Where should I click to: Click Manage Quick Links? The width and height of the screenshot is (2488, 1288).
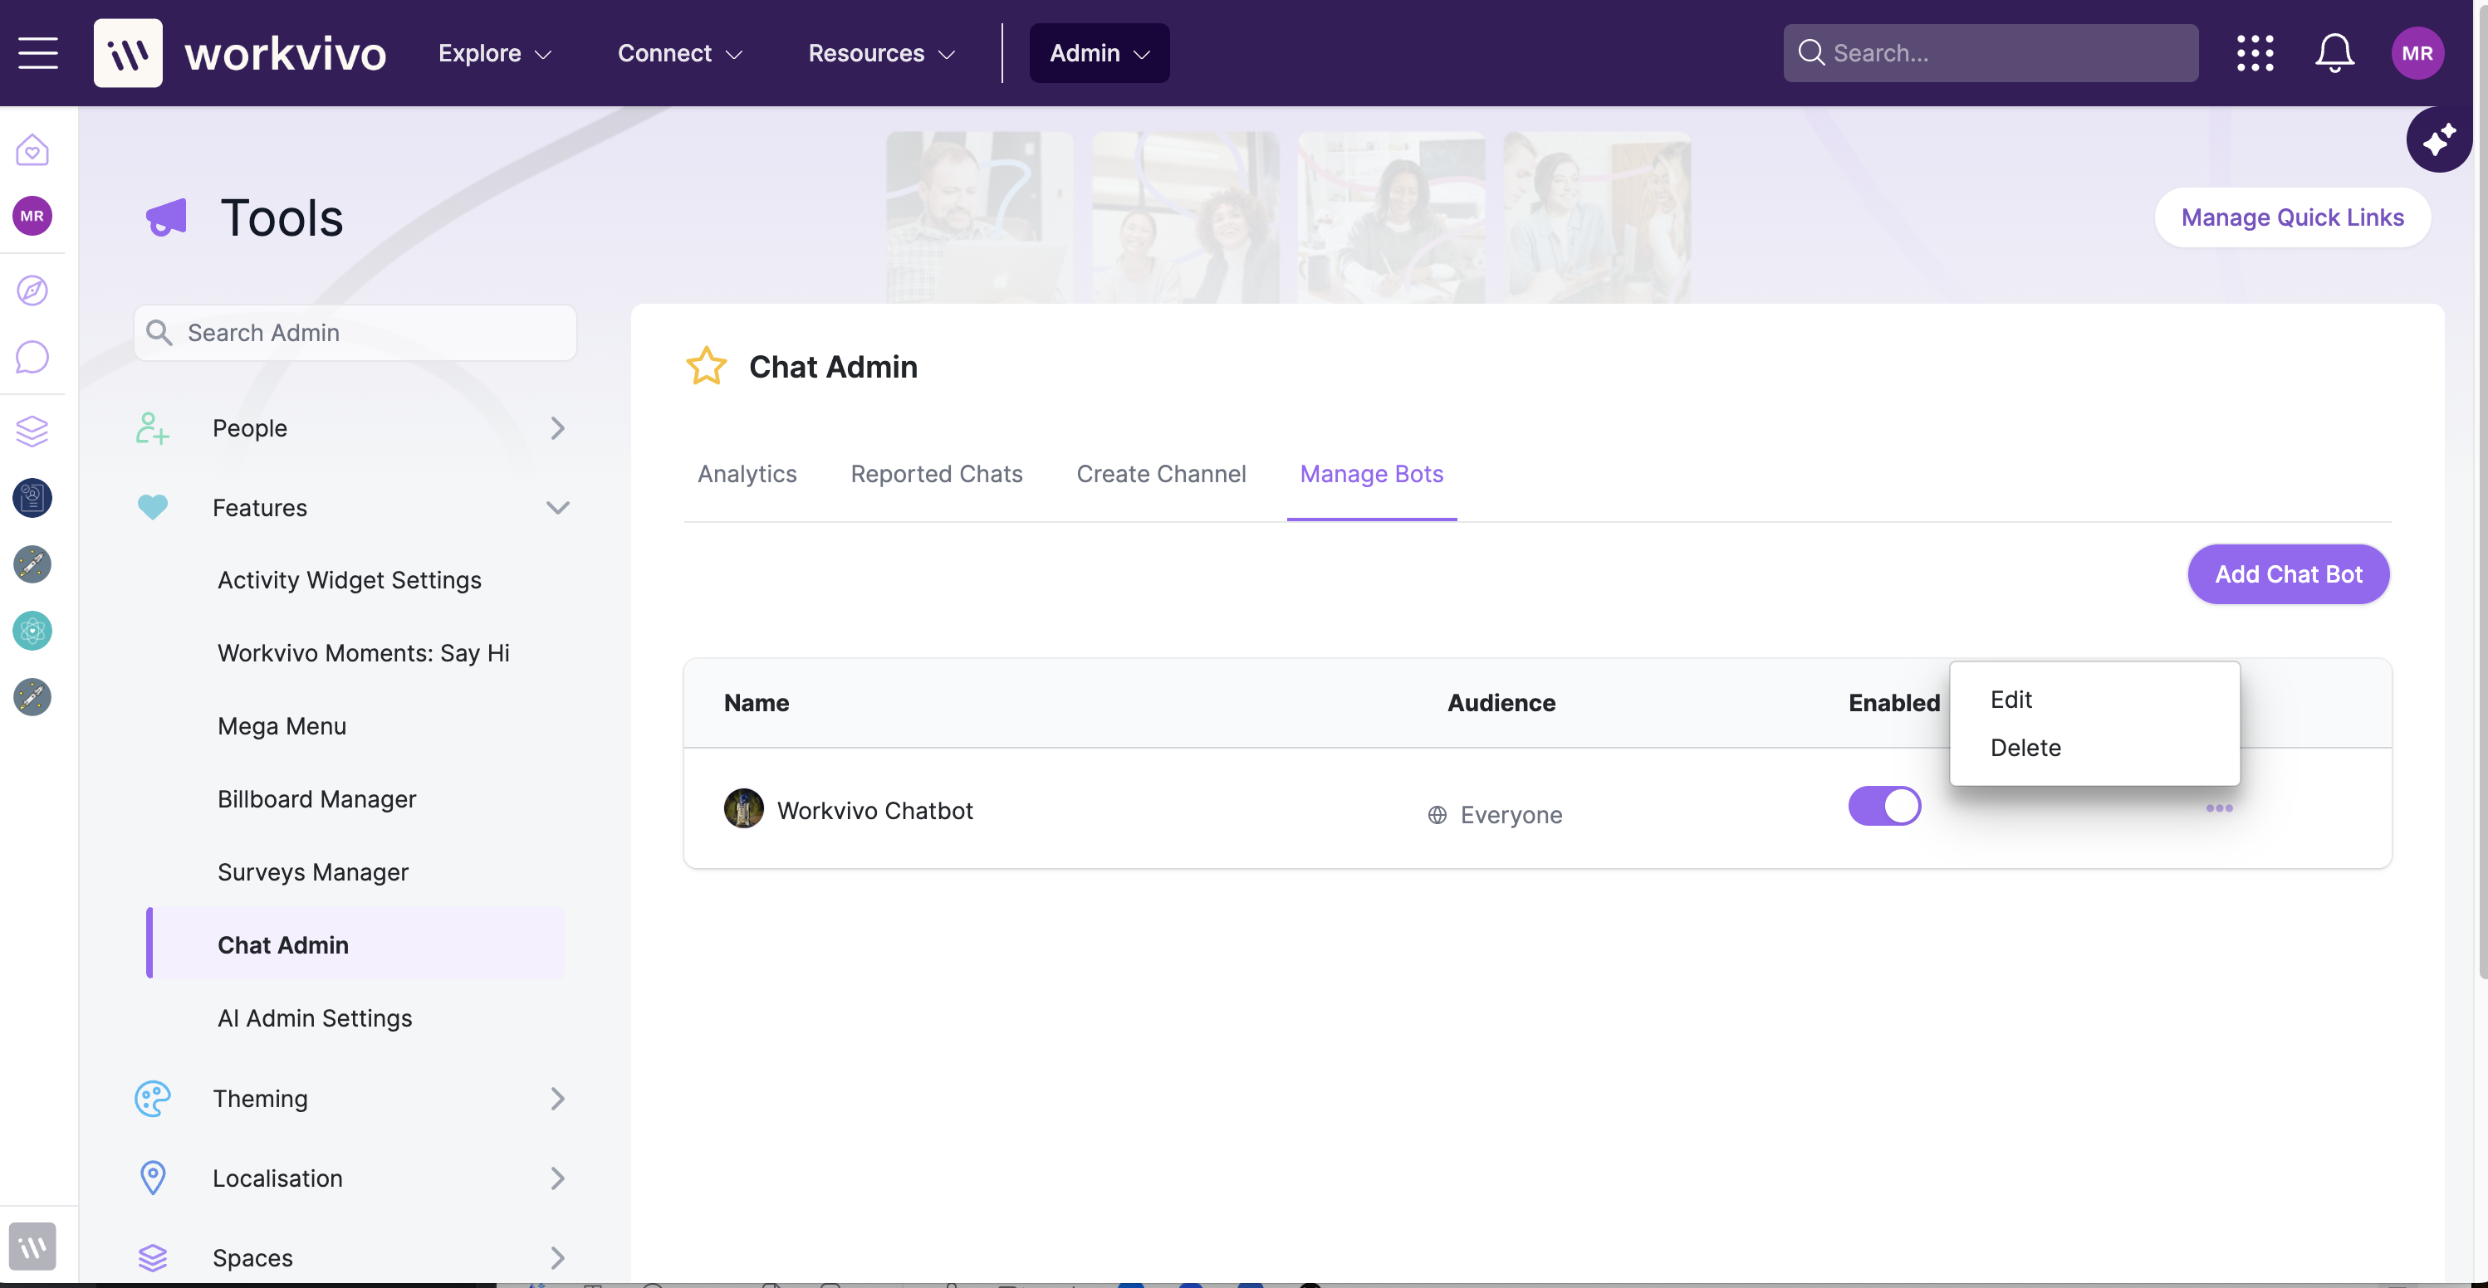[x=2292, y=217]
